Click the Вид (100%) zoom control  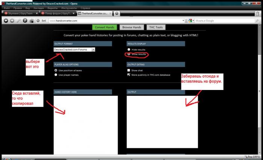(252, 157)
